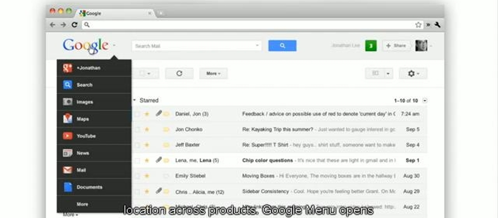Focus the Search Mail input field

point(196,46)
